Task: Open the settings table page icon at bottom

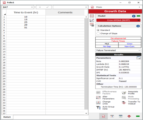Action: point(121,116)
